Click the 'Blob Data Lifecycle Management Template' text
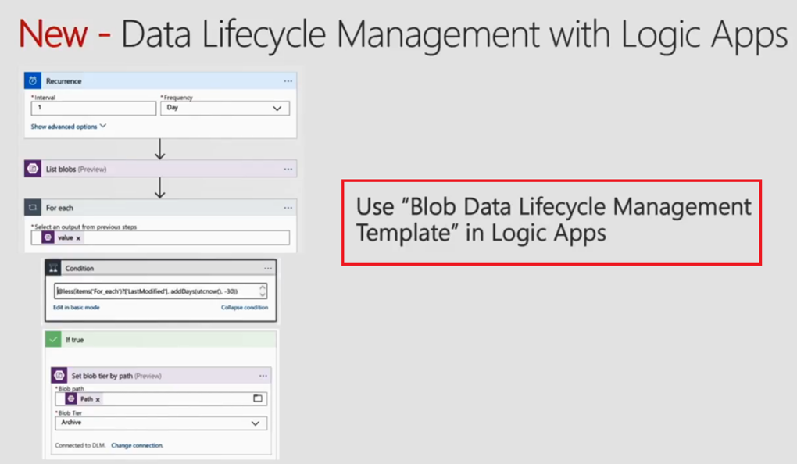This screenshot has width=797, height=464. click(x=554, y=220)
